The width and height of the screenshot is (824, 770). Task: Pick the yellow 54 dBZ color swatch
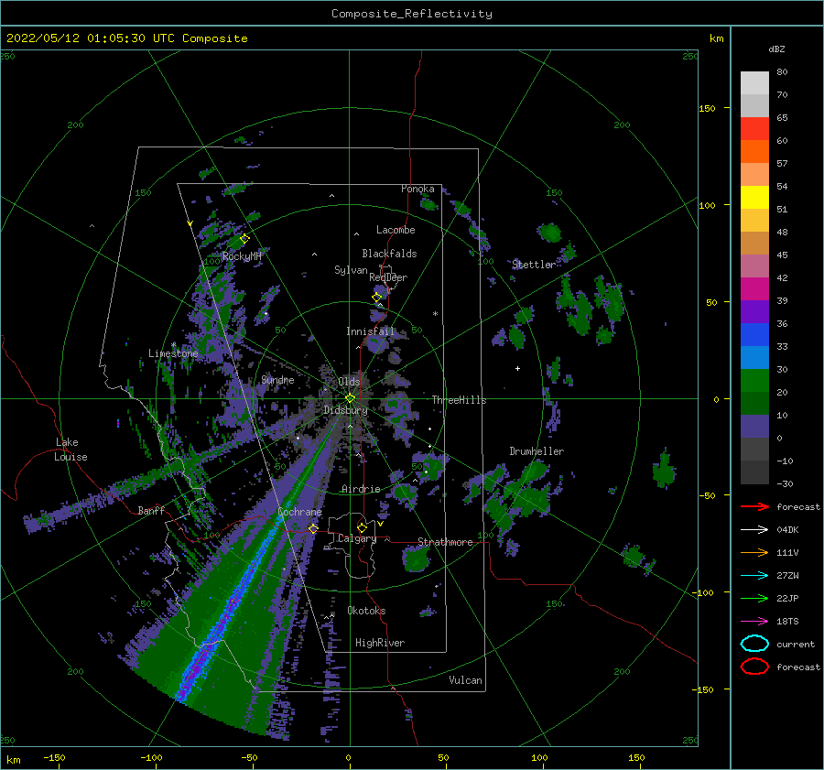(754, 197)
